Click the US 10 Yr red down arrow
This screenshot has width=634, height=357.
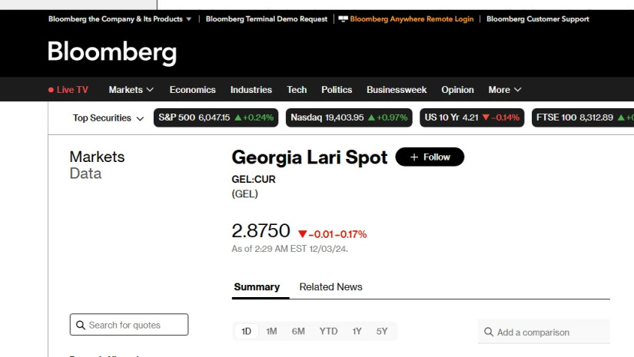(486, 118)
